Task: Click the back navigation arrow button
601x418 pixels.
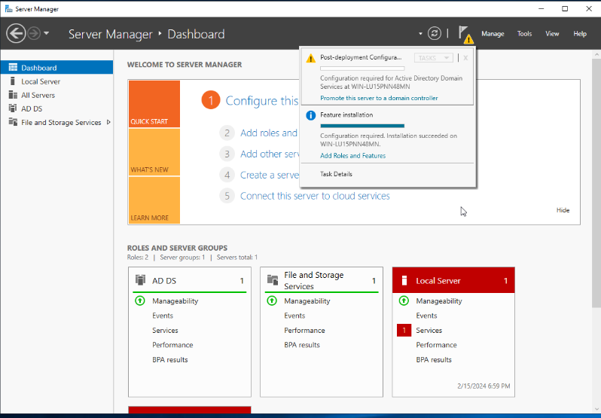Action: coord(16,34)
